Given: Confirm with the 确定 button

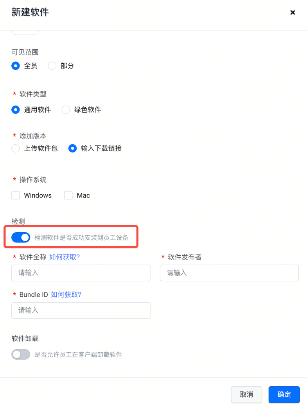Looking at the screenshot, I should pyautogui.click(x=284, y=394).
